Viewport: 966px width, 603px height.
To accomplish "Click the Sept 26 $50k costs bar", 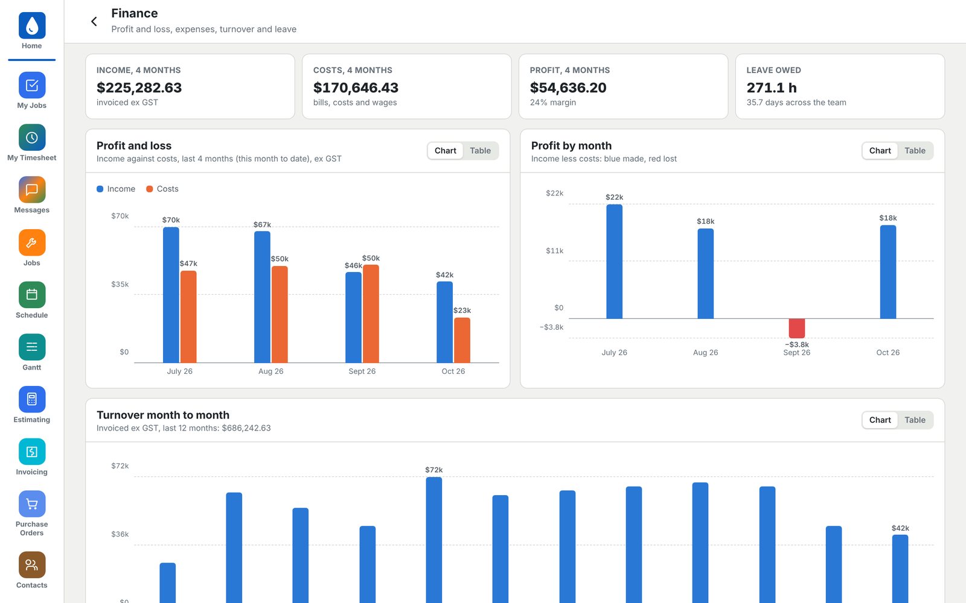I will tap(371, 314).
